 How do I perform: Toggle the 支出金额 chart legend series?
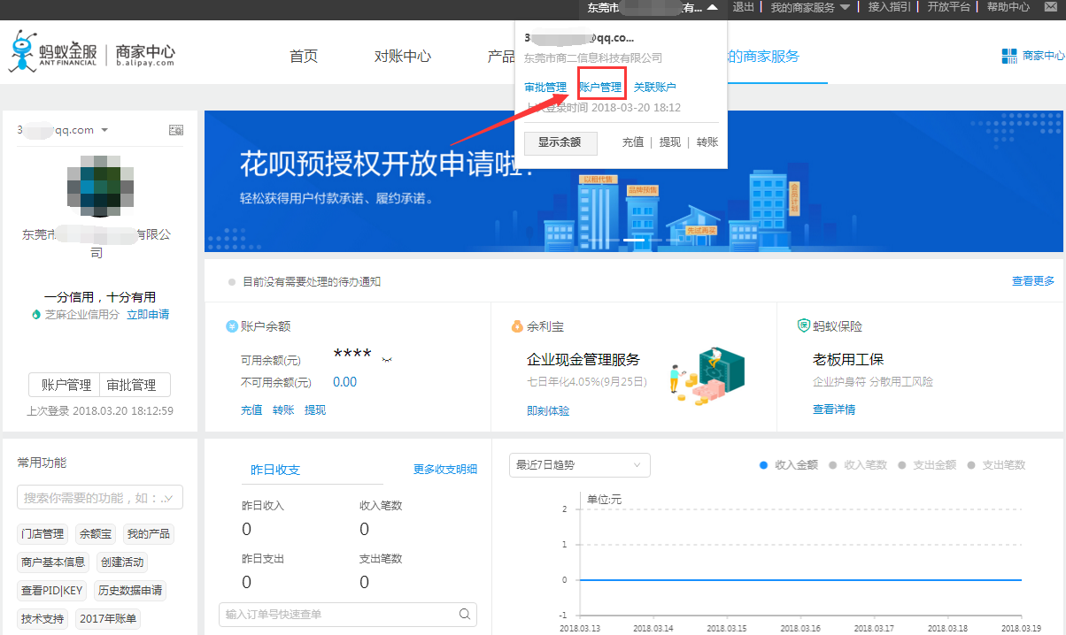[x=927, y=465]
